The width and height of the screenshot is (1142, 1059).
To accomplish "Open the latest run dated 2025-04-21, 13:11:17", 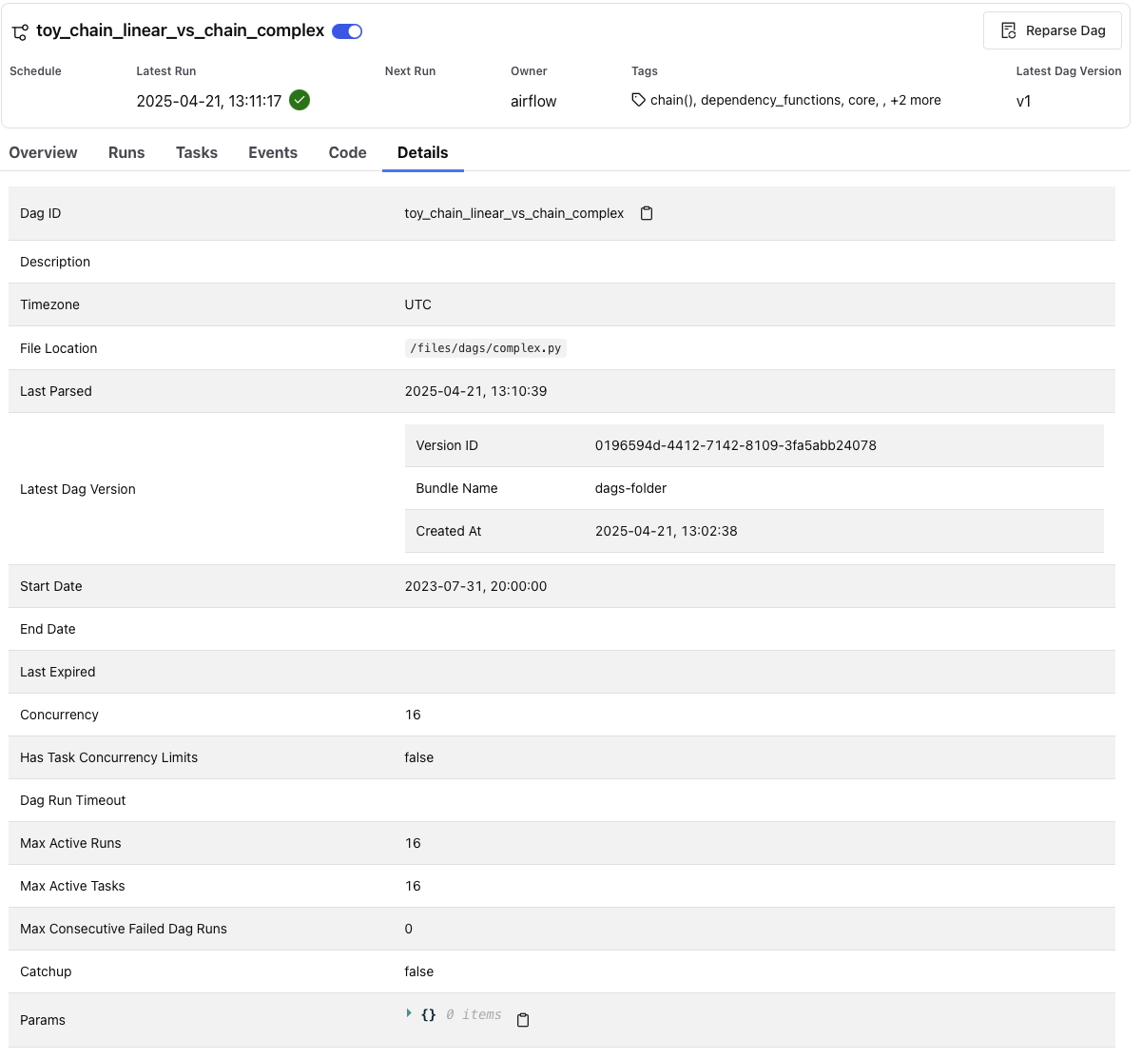I will (209, 101).
